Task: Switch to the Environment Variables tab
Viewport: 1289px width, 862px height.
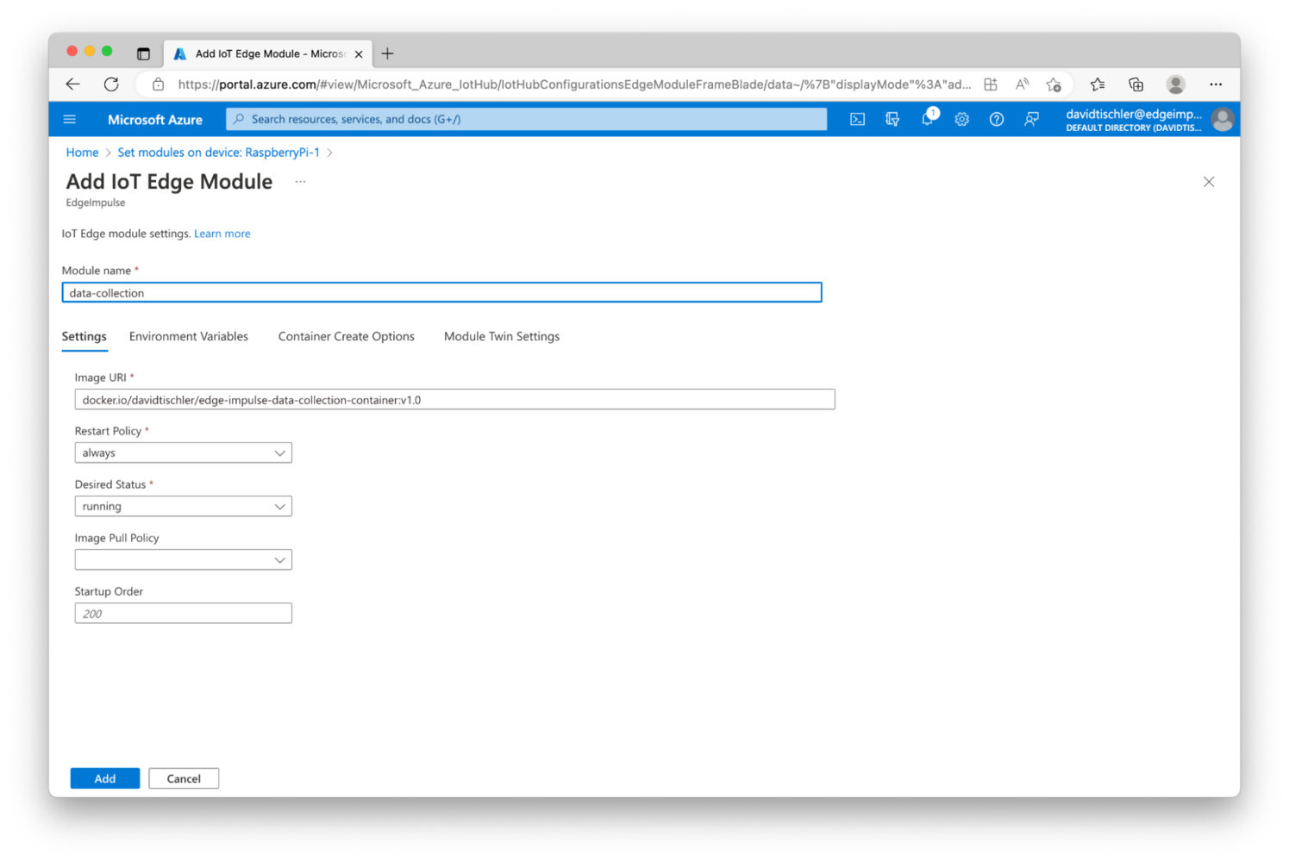Action: tap(189, 336)
